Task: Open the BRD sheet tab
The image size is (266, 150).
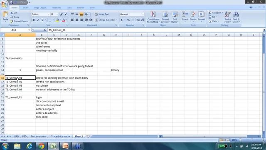Action: [17, 136]
